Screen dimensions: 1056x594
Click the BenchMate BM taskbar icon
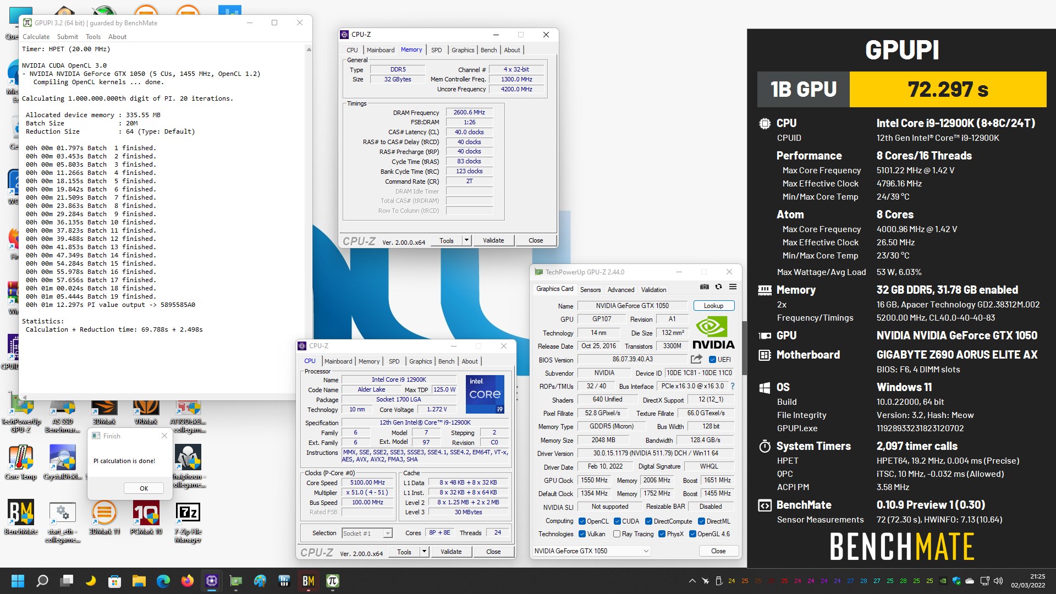pos(309,581)
